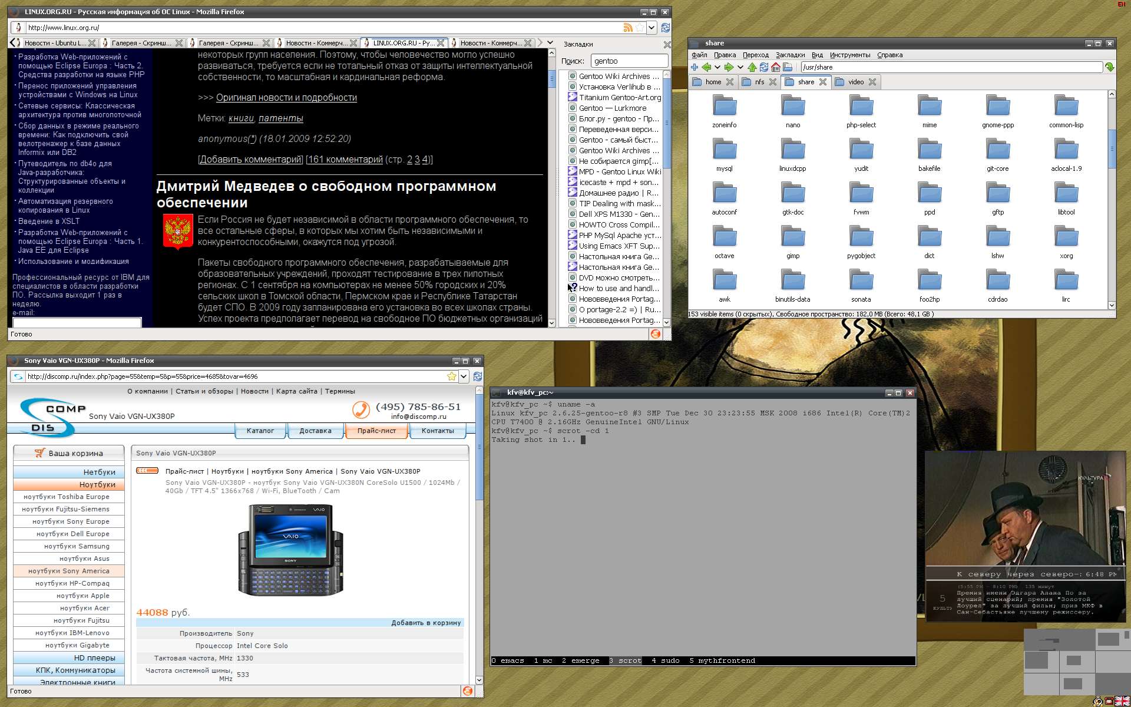Click the RSS feed icon in linux.org.ru address bar

(628, 28)
